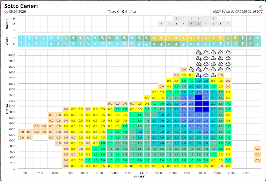This screenshot has width=266, height=181.
Task: Click first 0.0 cell of 1200–1400 m row
Action: [x=22, y=132]
